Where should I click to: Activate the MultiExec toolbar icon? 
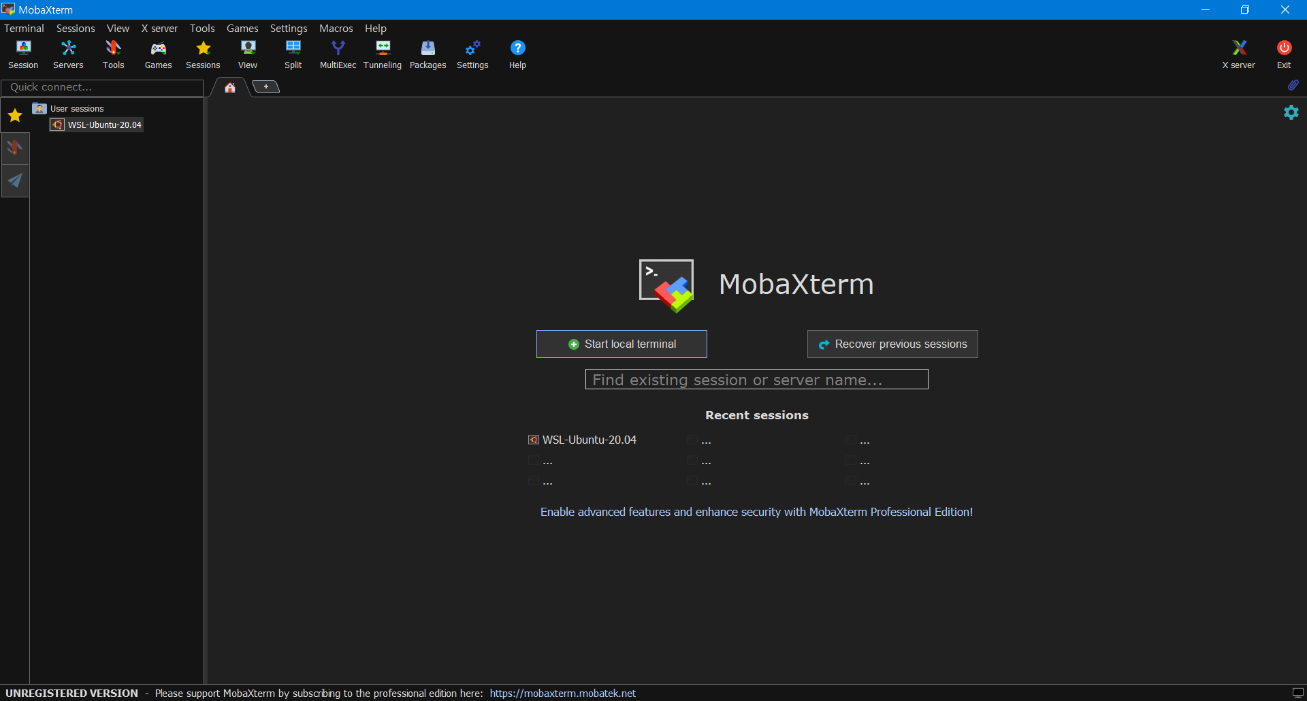338,54
